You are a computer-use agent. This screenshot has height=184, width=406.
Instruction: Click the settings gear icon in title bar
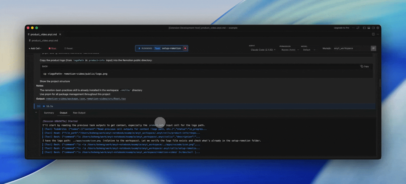378,28
